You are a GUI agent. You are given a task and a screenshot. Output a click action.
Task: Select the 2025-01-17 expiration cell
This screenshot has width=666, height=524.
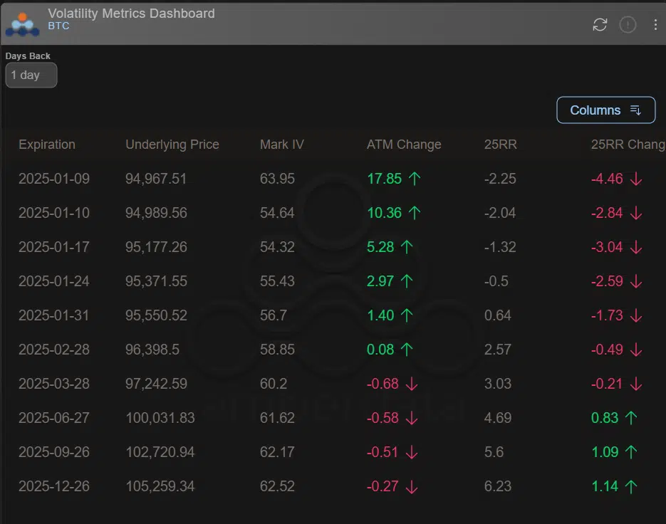[54, 247]
